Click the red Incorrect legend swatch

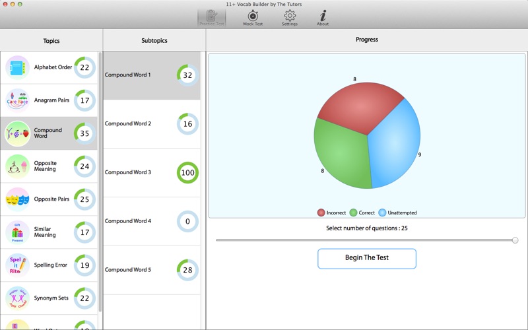click(x=321, y=213)
